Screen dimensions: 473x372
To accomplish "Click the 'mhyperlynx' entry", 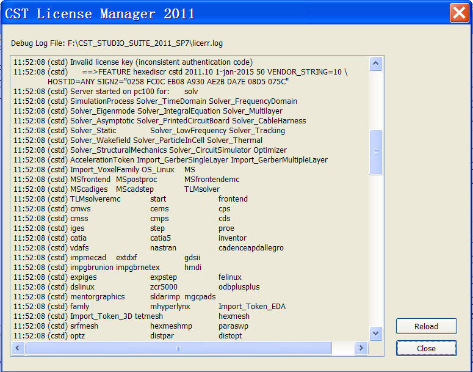I will click(170, 307).
